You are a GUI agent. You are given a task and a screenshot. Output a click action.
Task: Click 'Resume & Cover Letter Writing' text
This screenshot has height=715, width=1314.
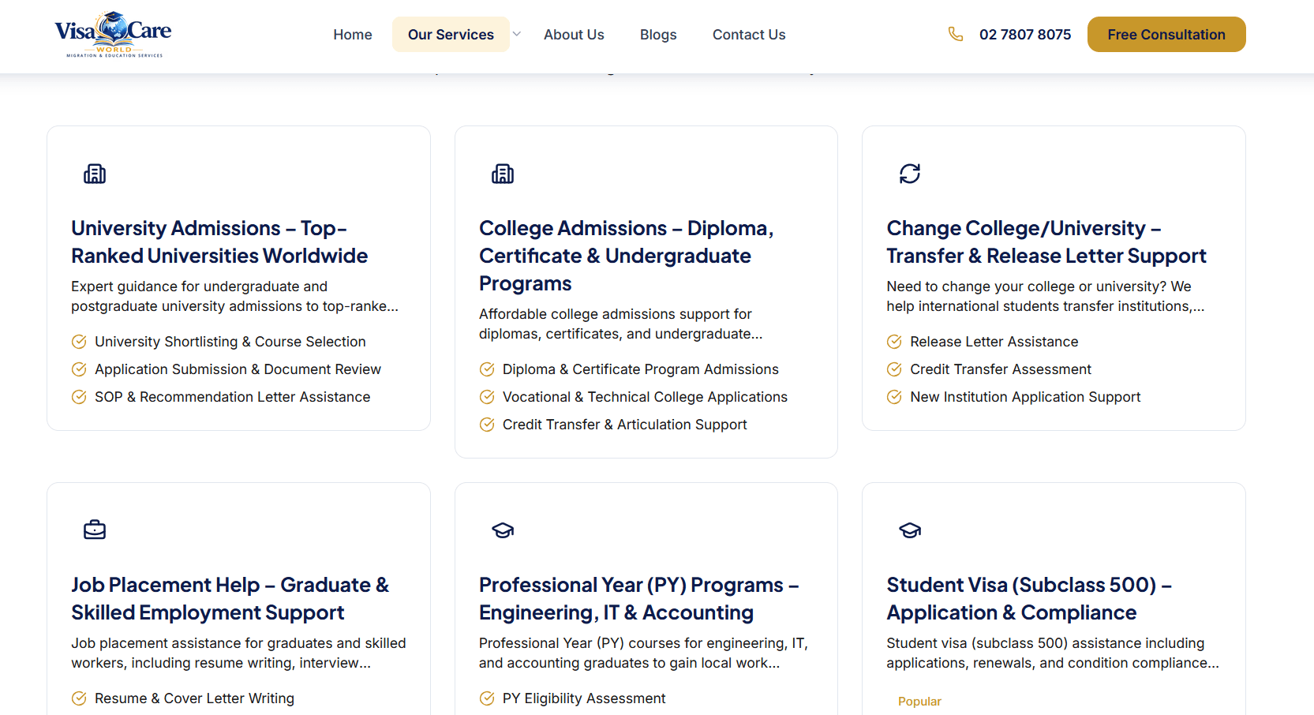194,698
